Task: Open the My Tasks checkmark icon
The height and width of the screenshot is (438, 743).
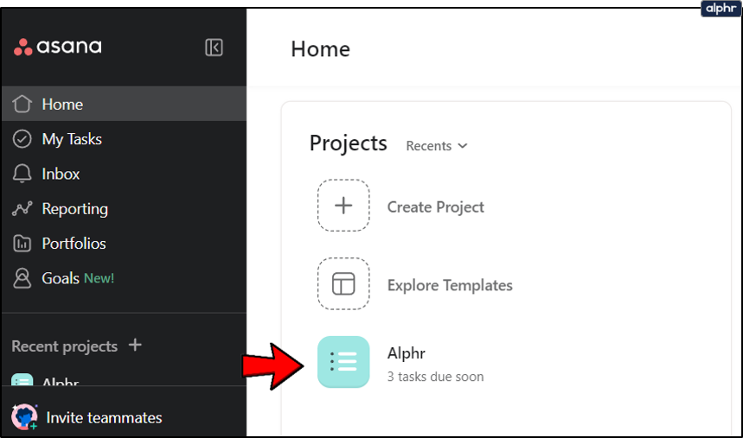Action: (x=23, y=139)
